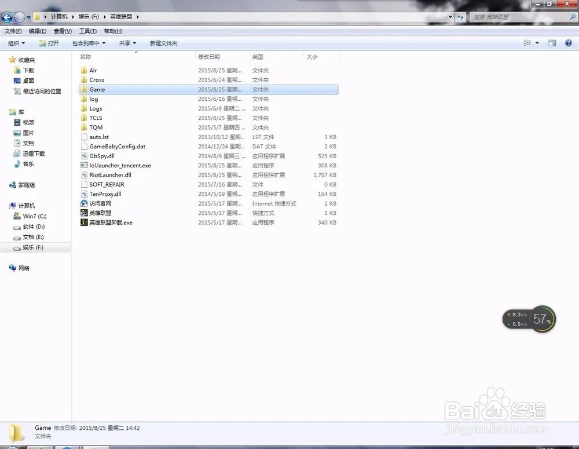Click 新建文件夹 button

click(x=164, y=43)
